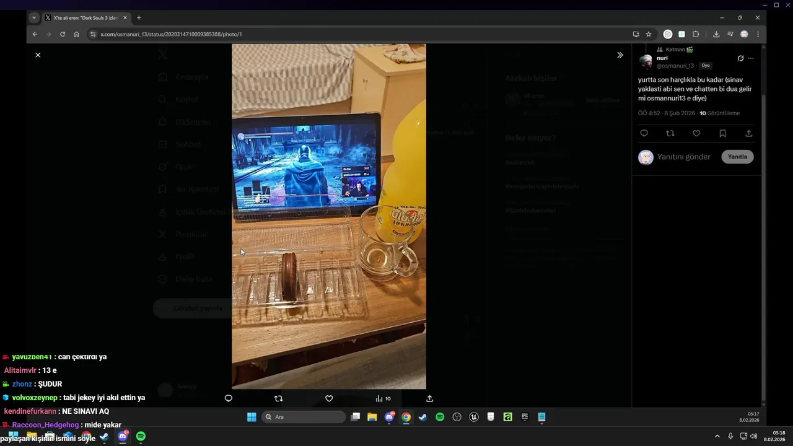Go forward in browser history

click(x=48, y=34)
